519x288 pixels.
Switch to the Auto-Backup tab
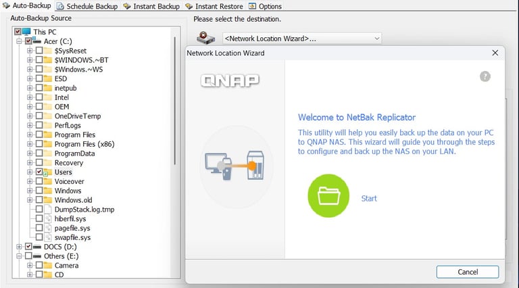click(27, 5)
